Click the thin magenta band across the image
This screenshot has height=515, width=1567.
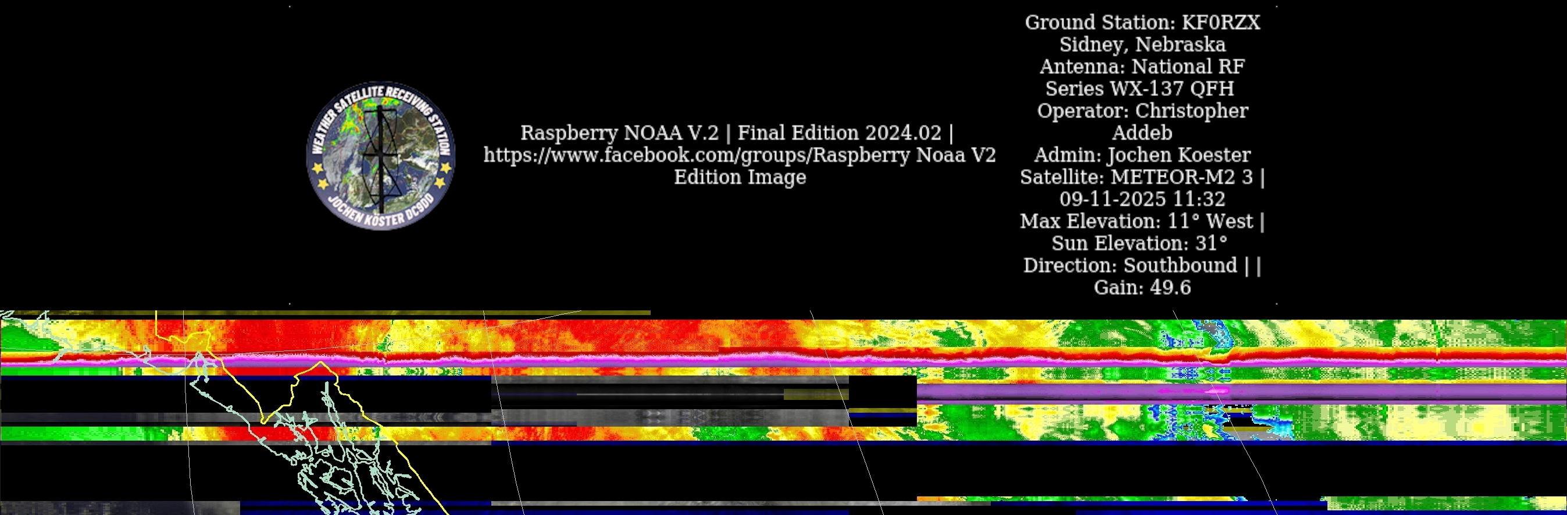click(x=608, y=361)
